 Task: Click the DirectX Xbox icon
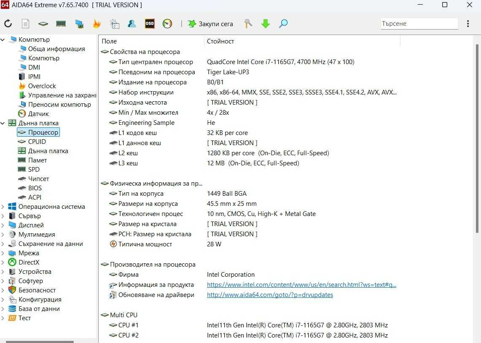[12, 262]
